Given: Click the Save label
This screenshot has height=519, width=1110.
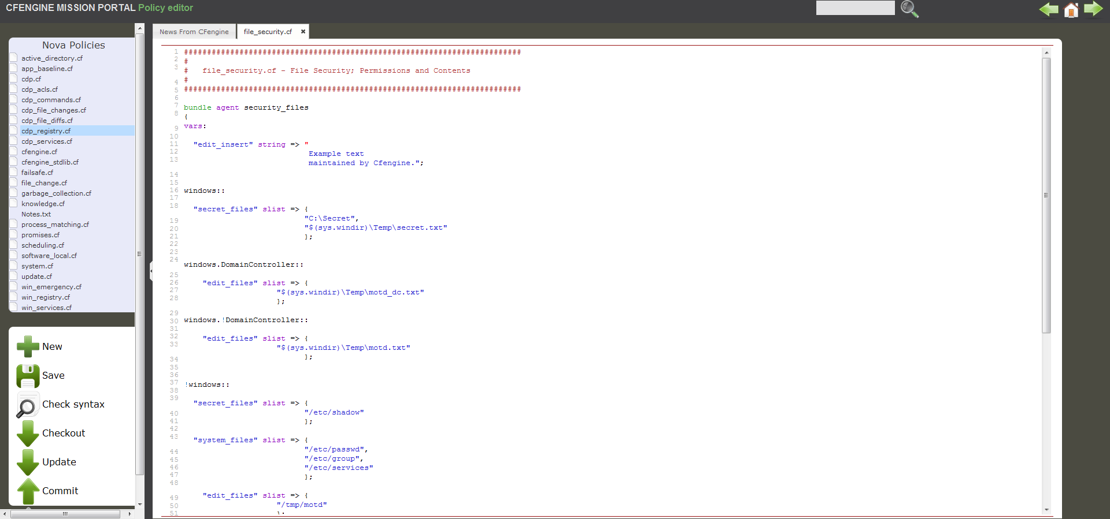Looking at the screenshot, I should pyautogui.click(x=53, y=376).
